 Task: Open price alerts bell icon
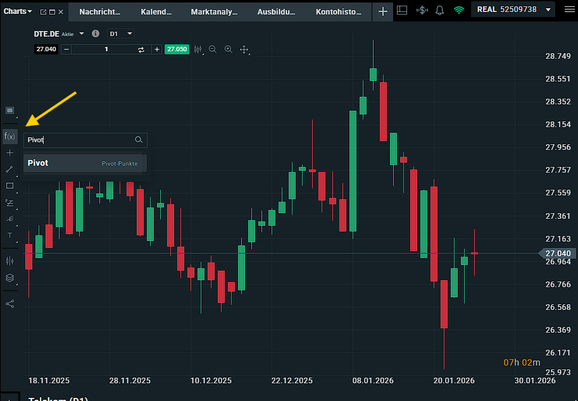pos(439,11)
